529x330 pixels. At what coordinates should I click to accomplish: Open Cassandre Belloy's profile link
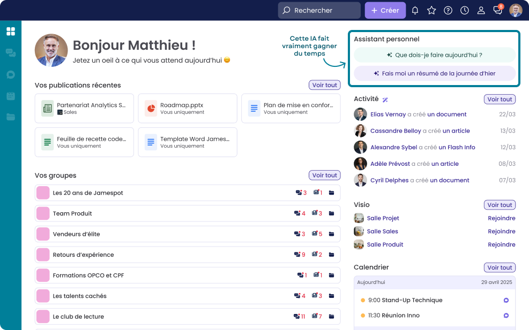click(396, 131)
